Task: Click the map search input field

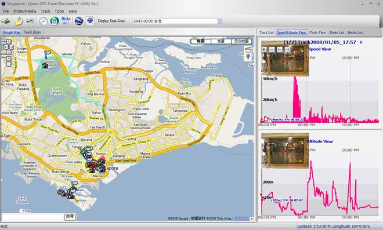Action: 32,217
